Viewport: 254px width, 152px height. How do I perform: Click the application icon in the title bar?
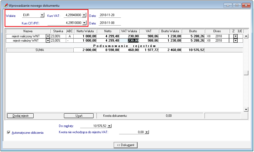coord(5,5)
